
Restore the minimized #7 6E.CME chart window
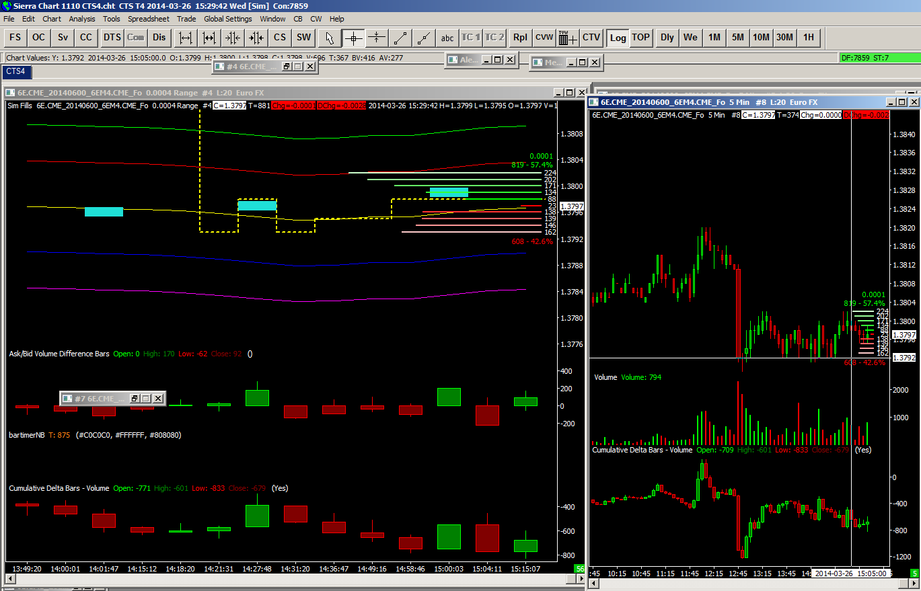(134, 399)
